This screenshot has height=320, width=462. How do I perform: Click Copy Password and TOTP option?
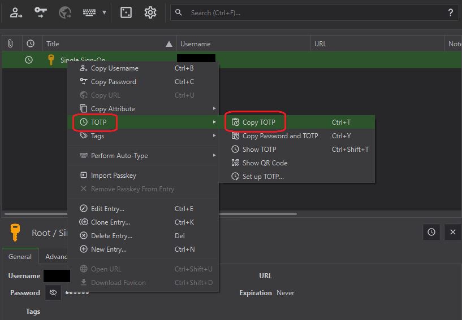(297, 136)
